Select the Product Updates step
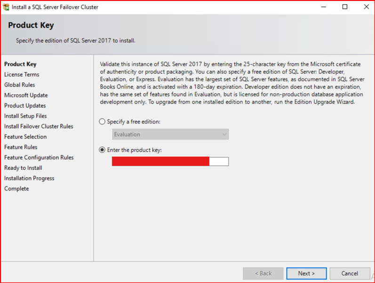Screen dimensions: 375x283 click(25, 106)
